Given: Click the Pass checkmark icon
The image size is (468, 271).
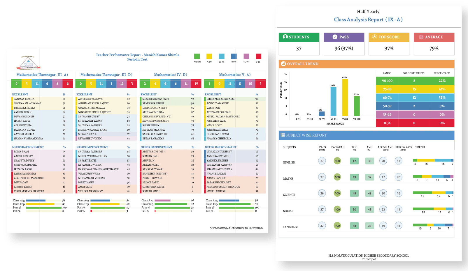Looking at the screenshot, I should pos(335,37).
